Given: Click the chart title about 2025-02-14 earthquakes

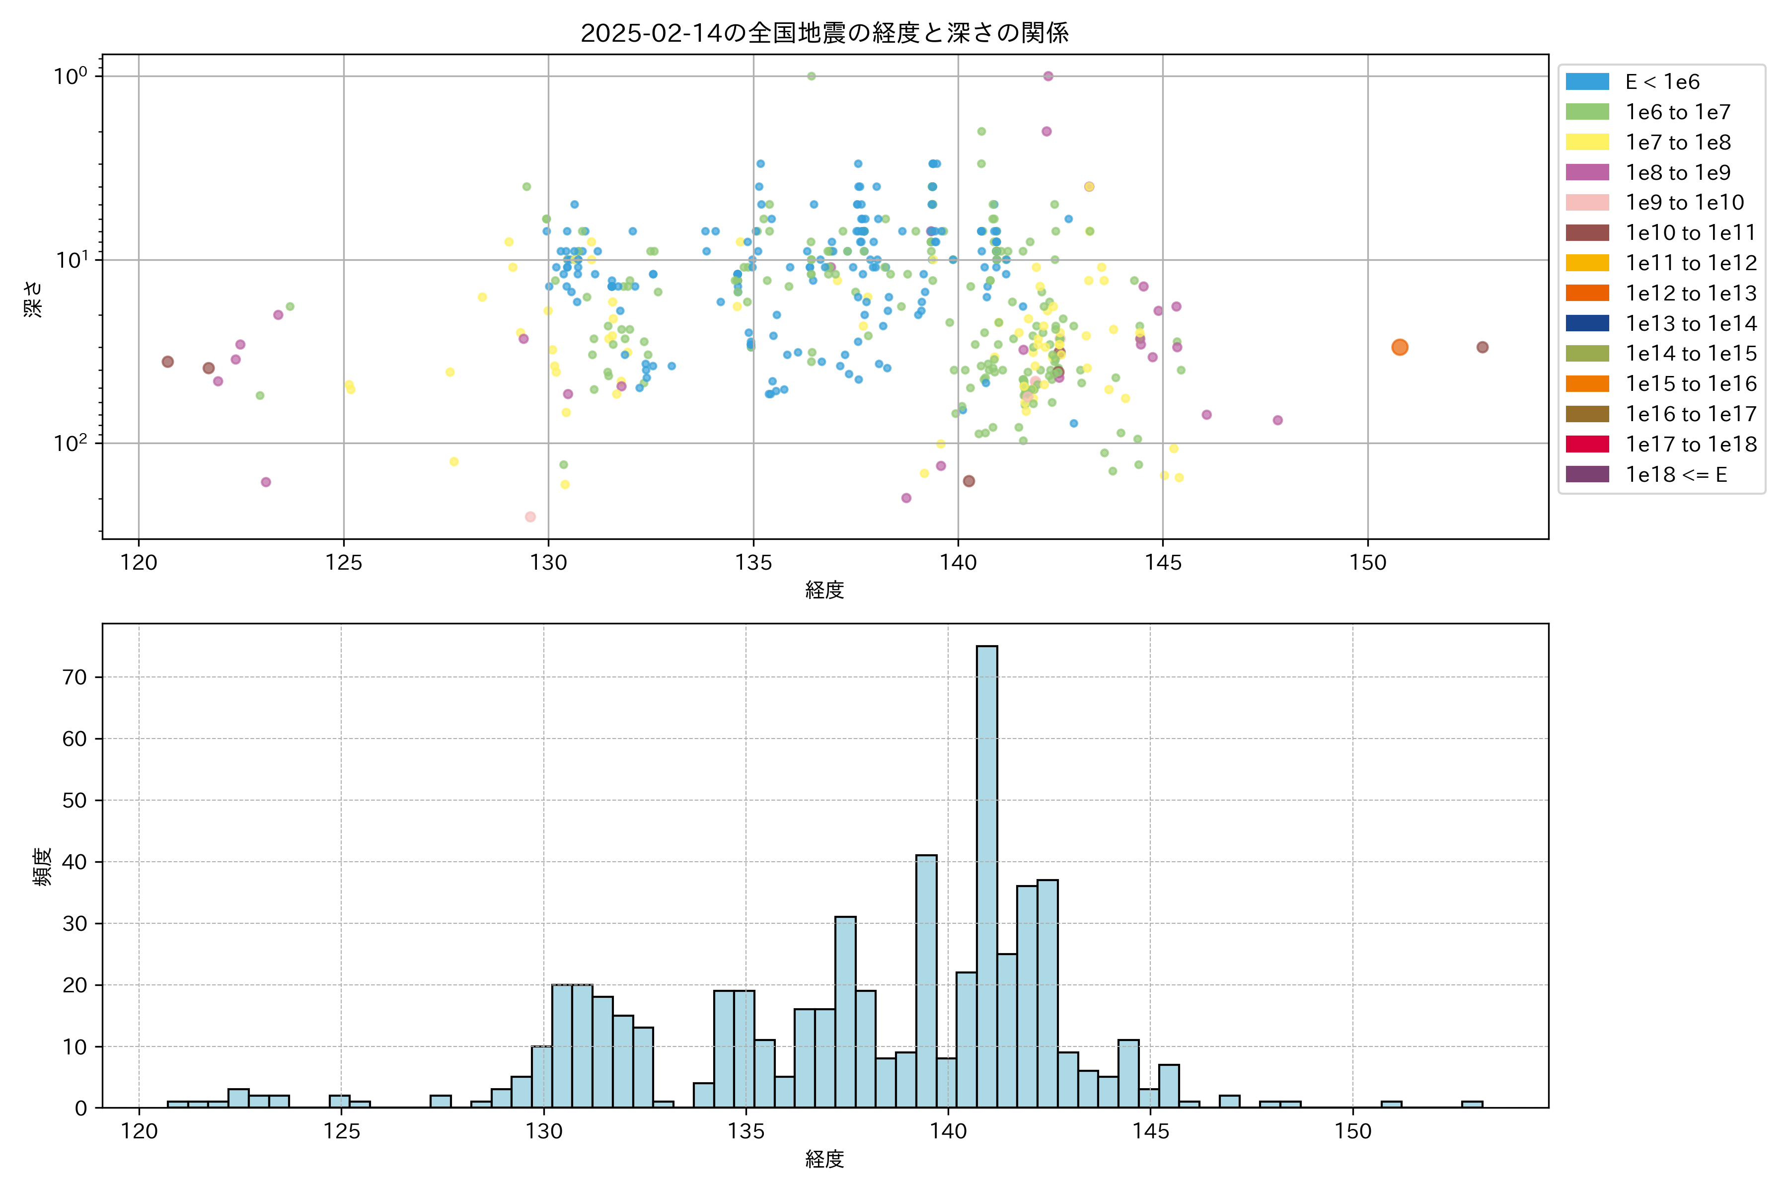Looking at the screenshot, I should (x=825, y=33).
